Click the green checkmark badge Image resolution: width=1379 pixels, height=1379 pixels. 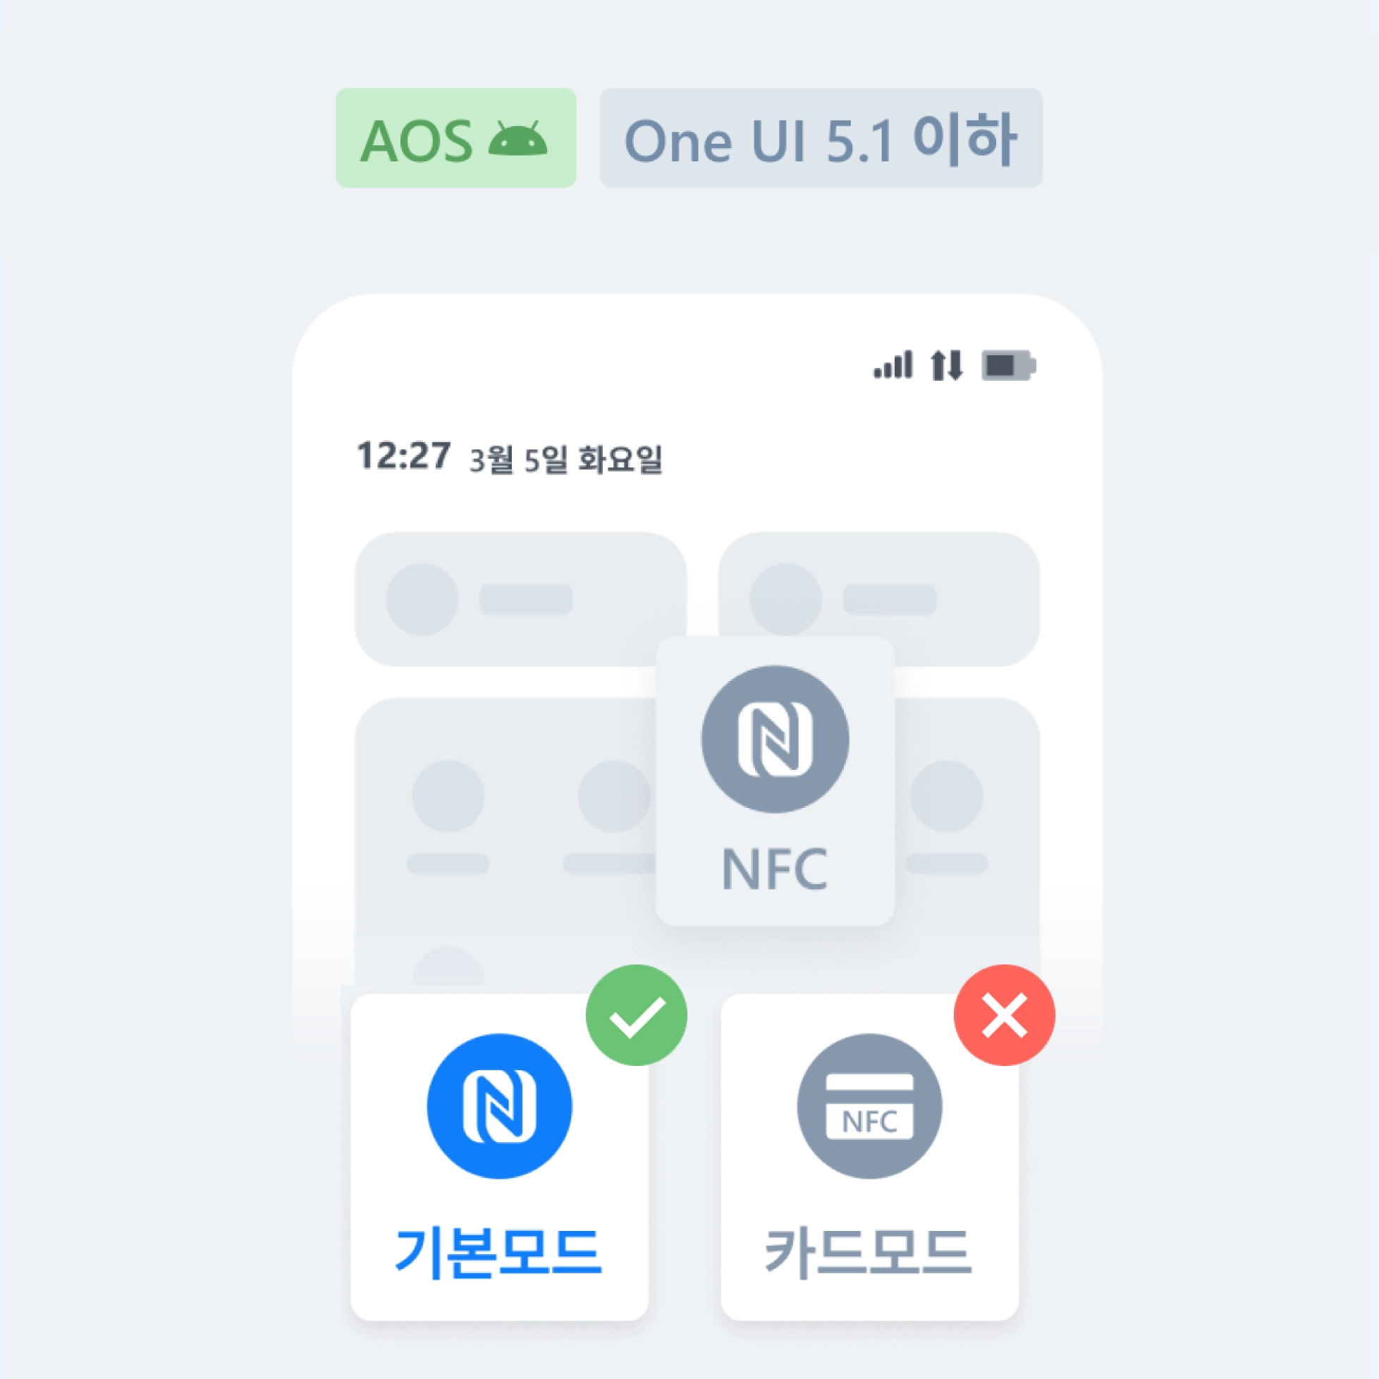[x=637, y=1015]
